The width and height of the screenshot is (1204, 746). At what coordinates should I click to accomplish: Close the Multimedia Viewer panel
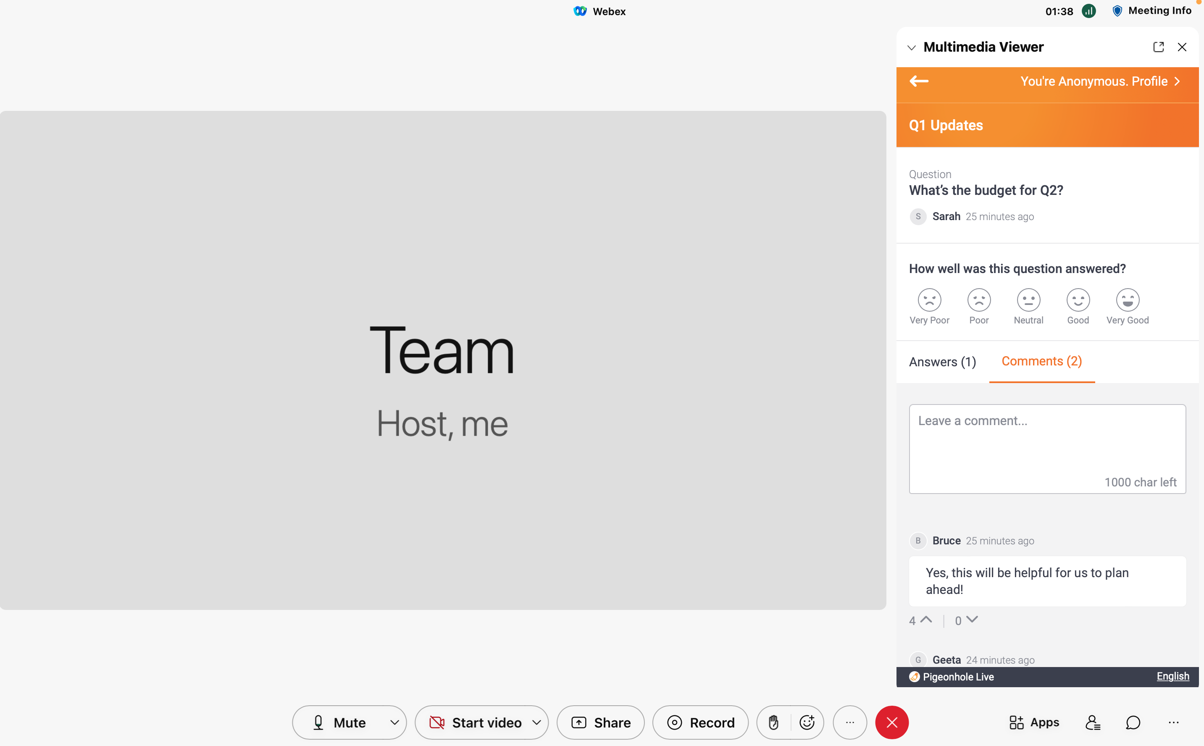(x=1182, y=47)
